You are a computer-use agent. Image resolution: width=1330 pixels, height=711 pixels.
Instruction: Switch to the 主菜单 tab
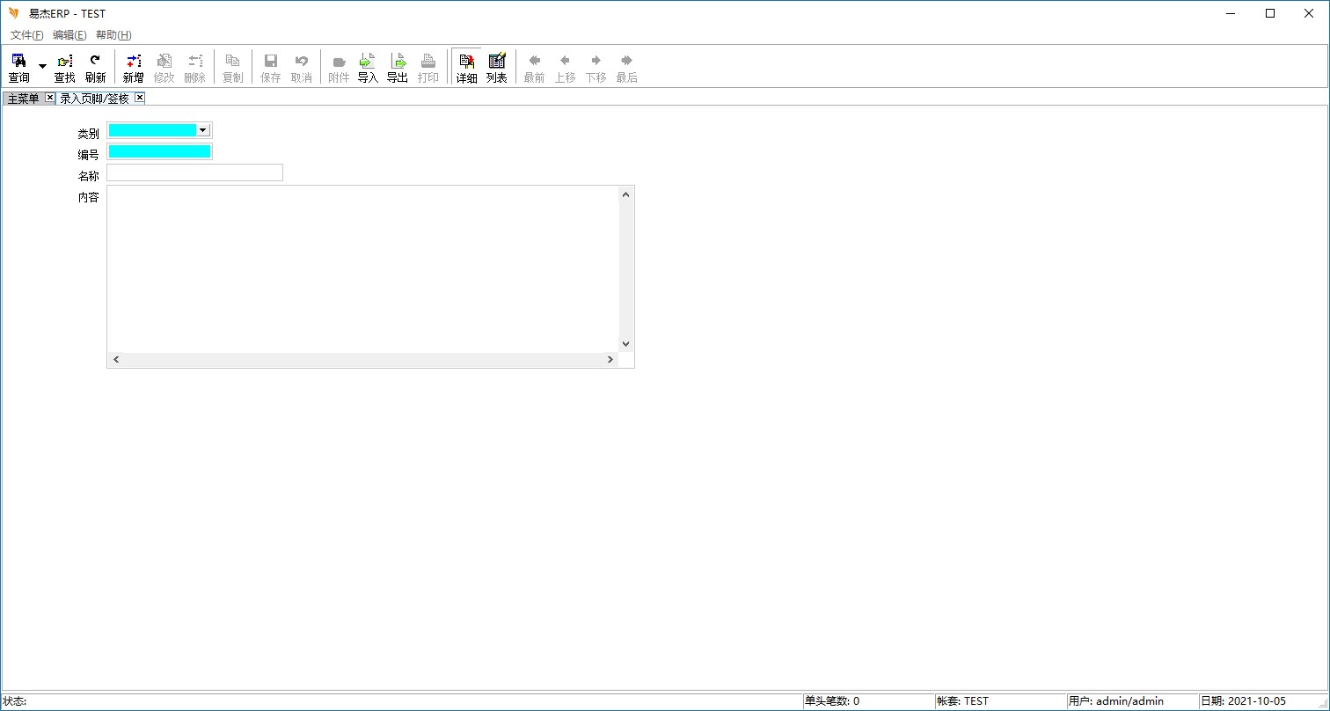tap(23, 99)
